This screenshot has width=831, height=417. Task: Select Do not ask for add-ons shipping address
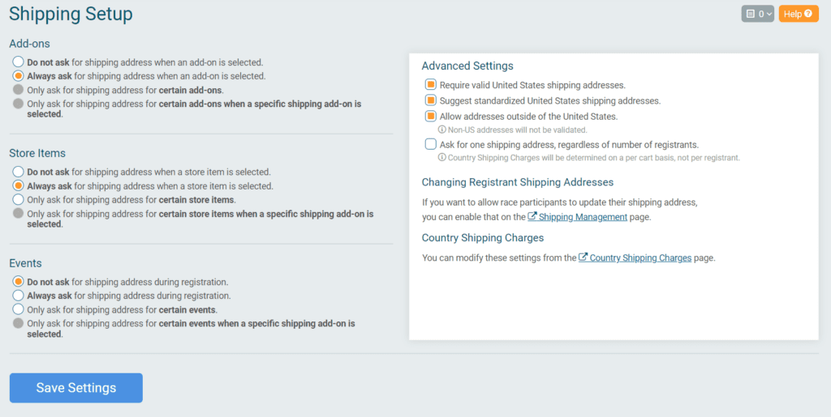(x=19, y=62)
